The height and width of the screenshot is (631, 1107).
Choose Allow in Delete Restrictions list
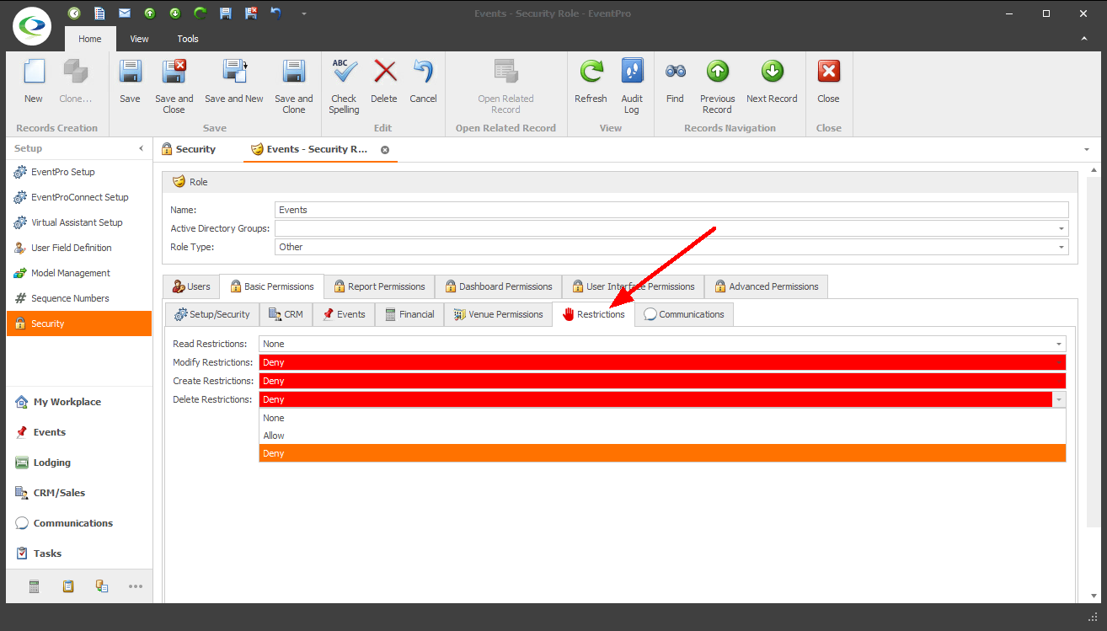[662, 436]
